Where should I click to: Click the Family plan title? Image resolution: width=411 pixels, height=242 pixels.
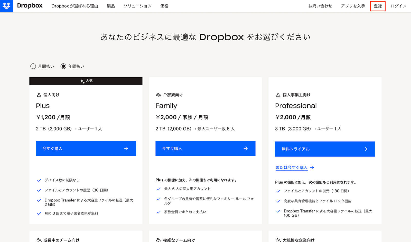coord(166,106)
